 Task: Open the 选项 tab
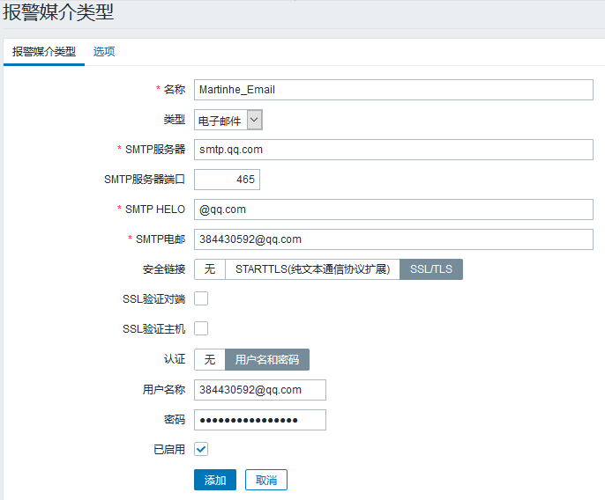104,51
